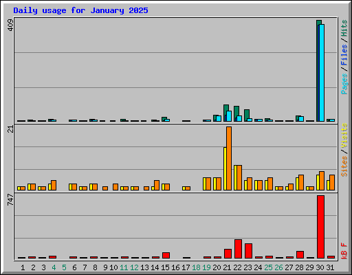
Task: Click the kB F legend label
Action: click(x=344, y=251)
